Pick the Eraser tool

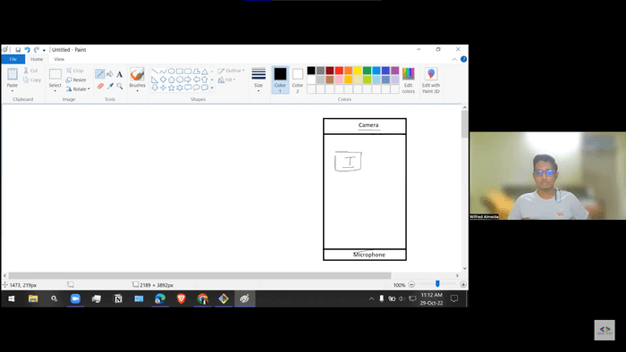pyautogui.click(x=100, y=86)
